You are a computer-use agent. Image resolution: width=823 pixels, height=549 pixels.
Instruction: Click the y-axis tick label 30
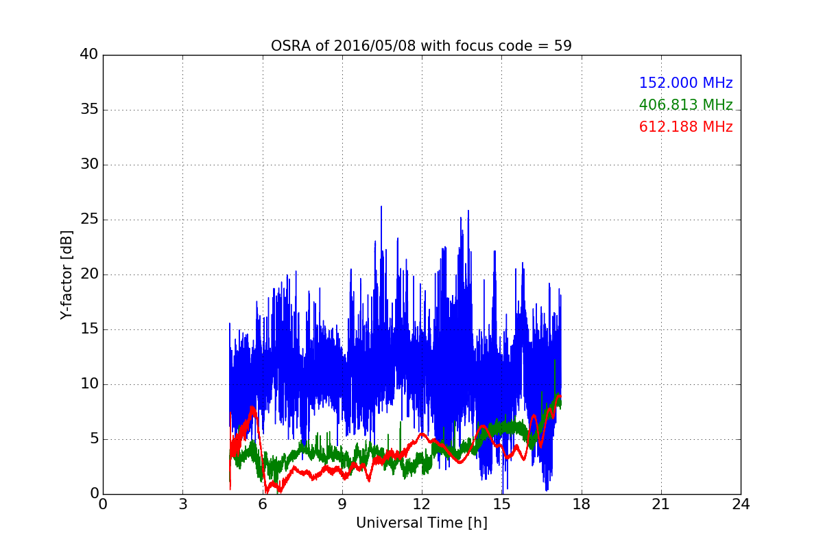(x=89, y=165)
